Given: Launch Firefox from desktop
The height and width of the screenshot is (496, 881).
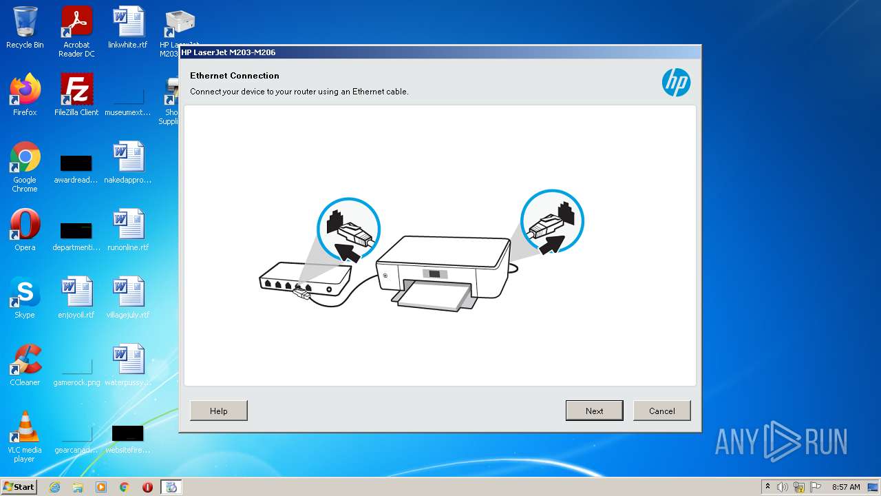Looking at the screenshot, I should [x=25, y=95].
